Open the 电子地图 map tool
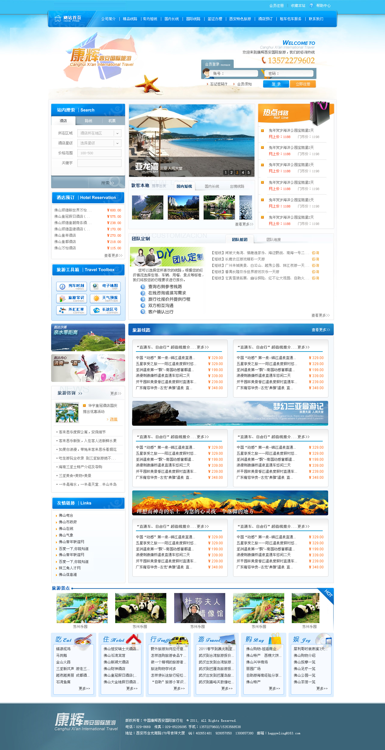The image size is (385, 750). point(105,286)
